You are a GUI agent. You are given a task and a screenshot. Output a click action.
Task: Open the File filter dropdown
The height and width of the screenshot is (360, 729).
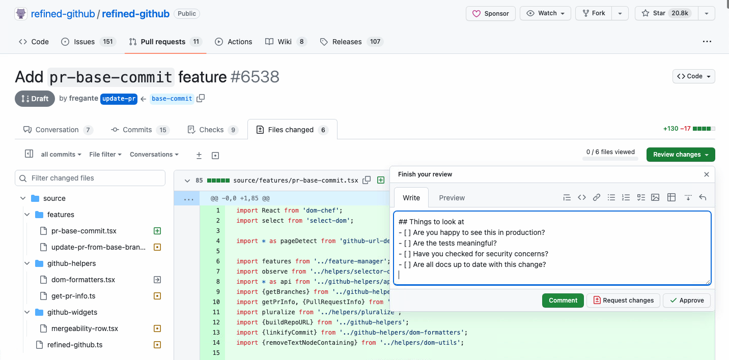point(105,155)
